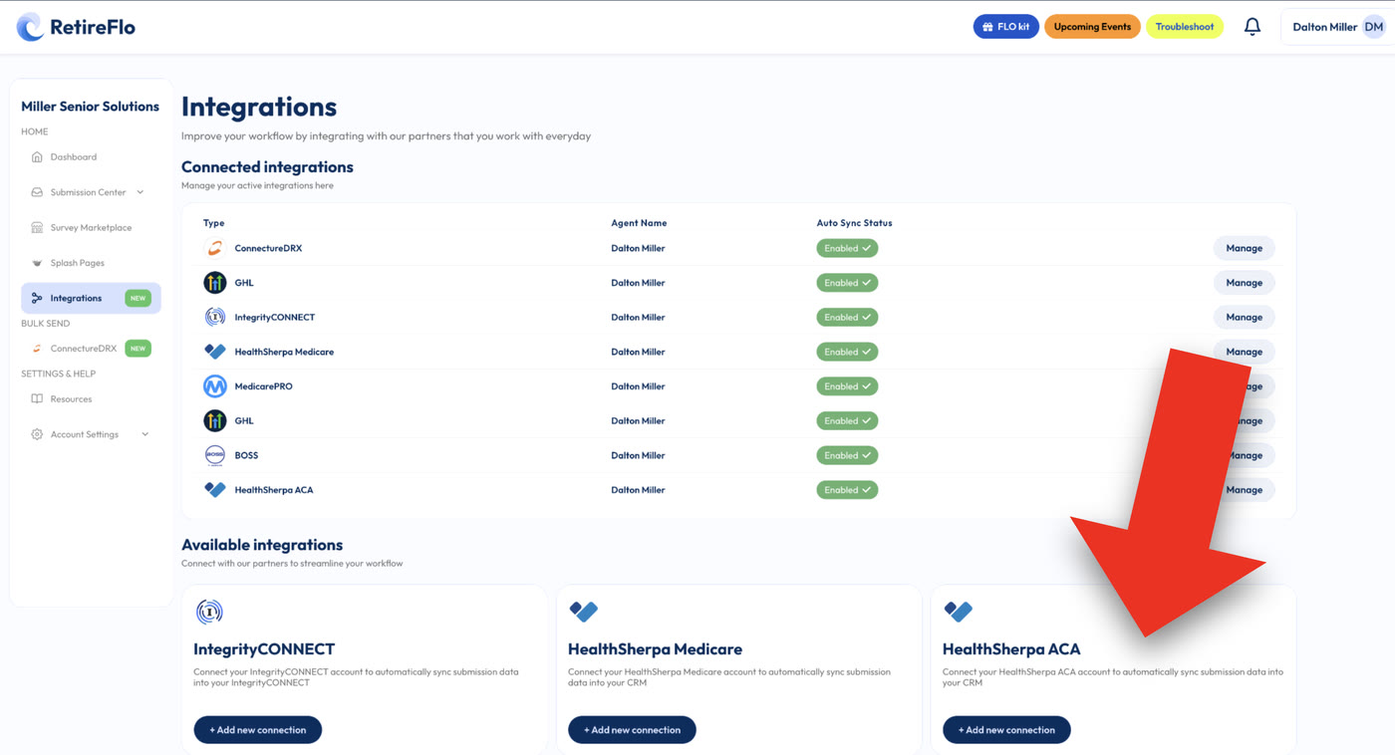Click MedicarePRO row Enabled sync badge
This screenshot has width=1395, height=755.
(847, 386)
